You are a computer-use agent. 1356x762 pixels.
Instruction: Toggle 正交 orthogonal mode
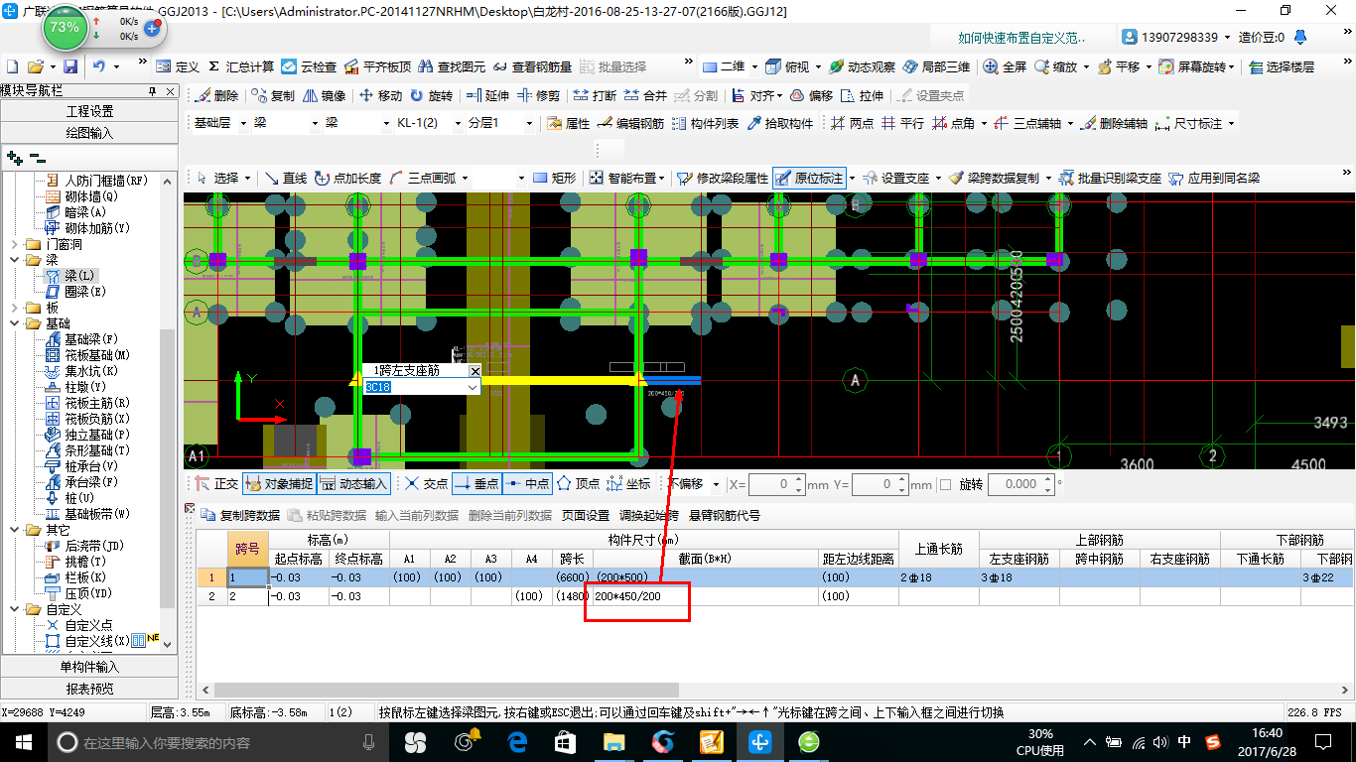[x=216, y=484]
